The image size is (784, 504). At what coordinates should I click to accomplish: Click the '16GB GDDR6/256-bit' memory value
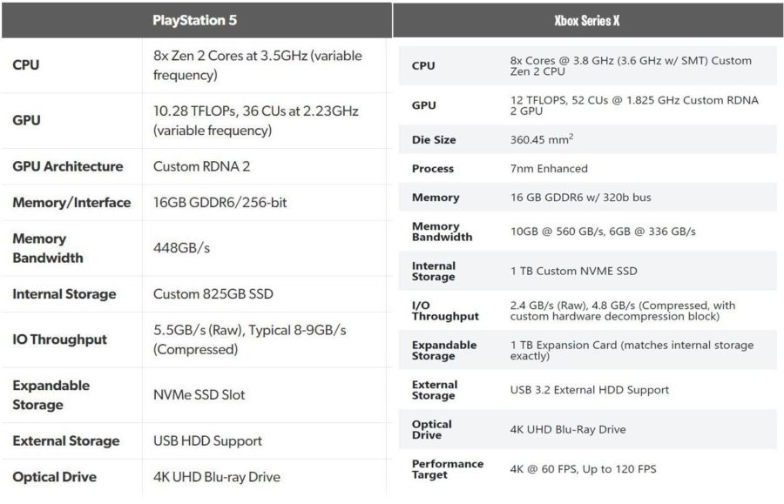click(x=220, y=203)
